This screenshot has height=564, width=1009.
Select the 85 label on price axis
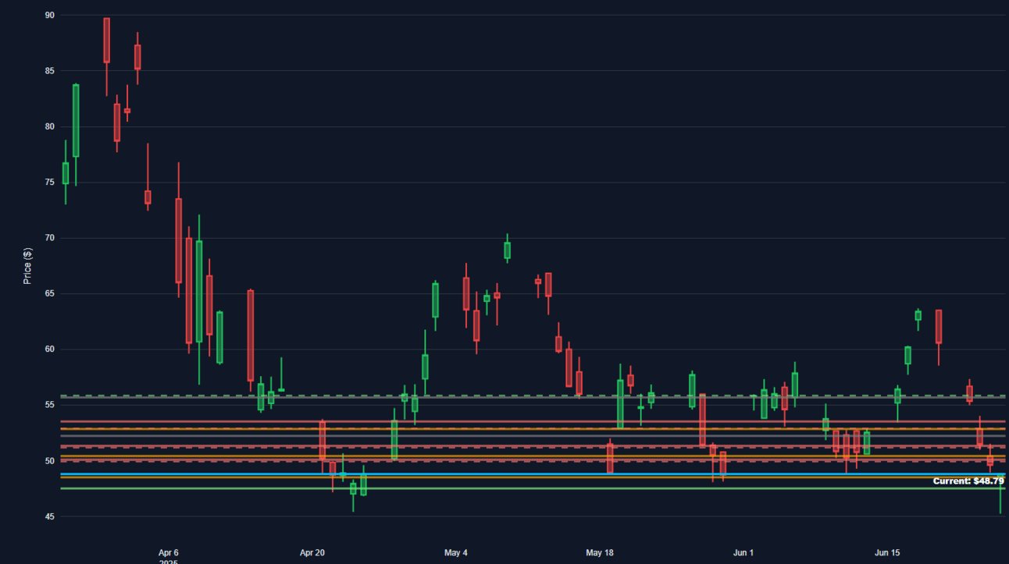point(50,71)
